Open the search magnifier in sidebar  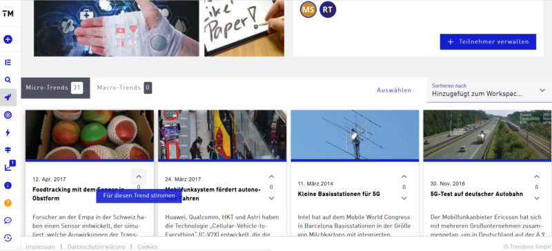(8, 80)
